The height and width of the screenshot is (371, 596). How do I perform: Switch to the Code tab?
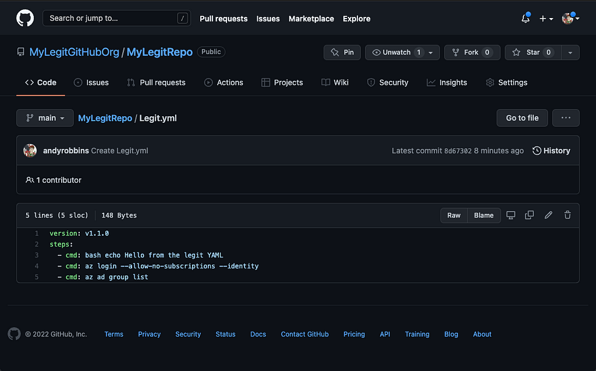(x=41, y=83)
